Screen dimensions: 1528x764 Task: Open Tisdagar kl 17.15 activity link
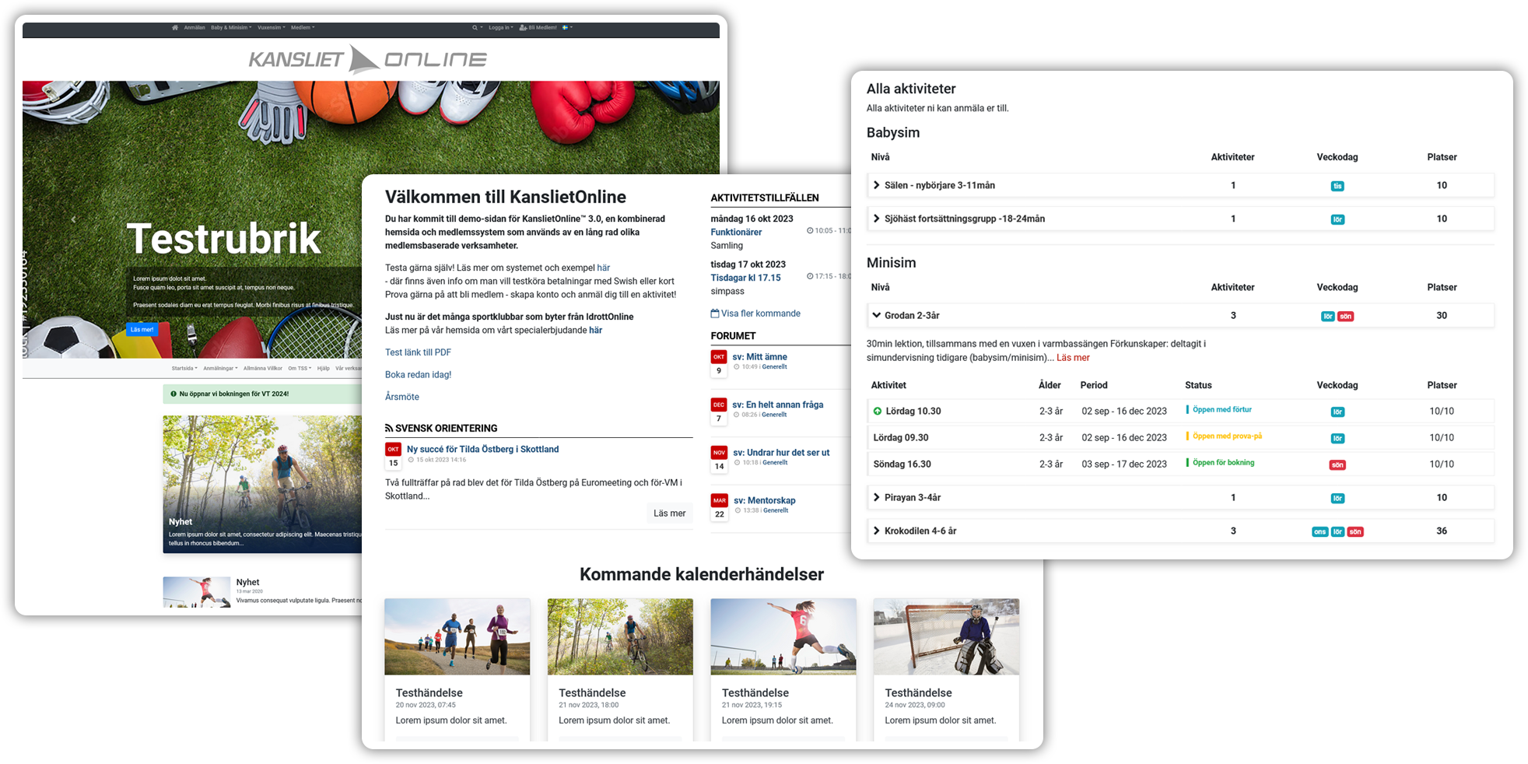(x=745, y=278)
